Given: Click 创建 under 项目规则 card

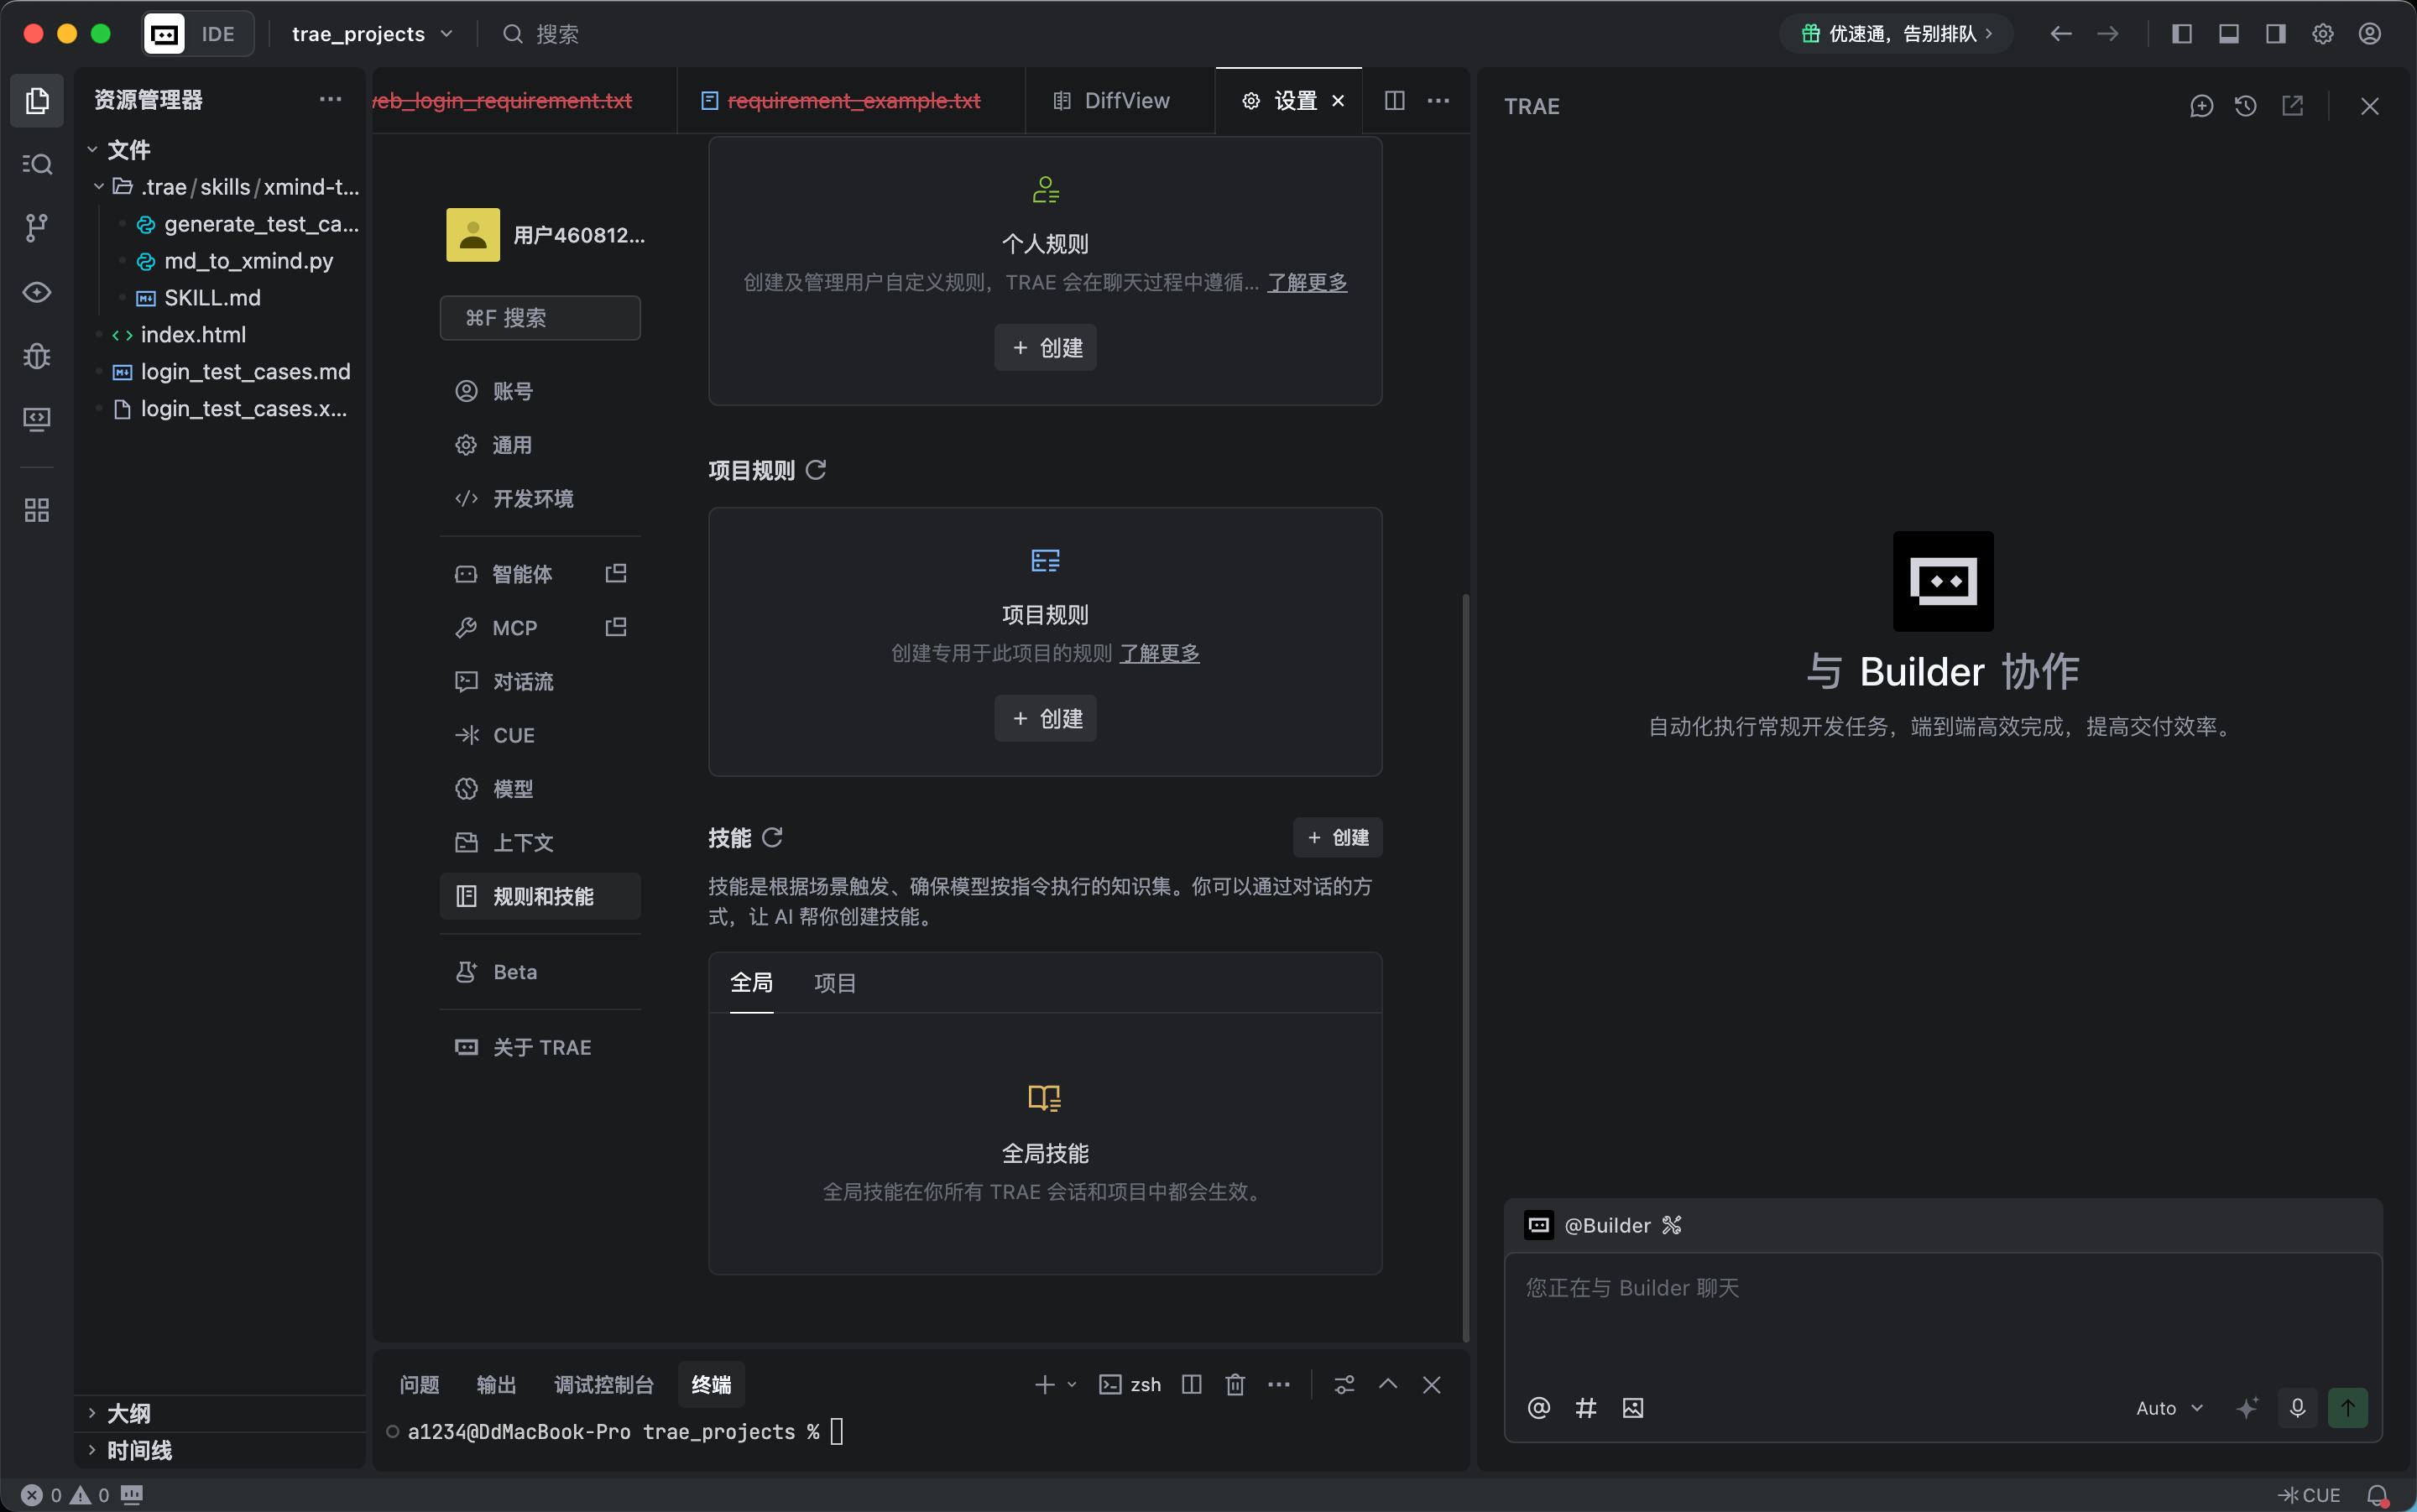Looking at the screenshot, I should (x=1045, y=718).
